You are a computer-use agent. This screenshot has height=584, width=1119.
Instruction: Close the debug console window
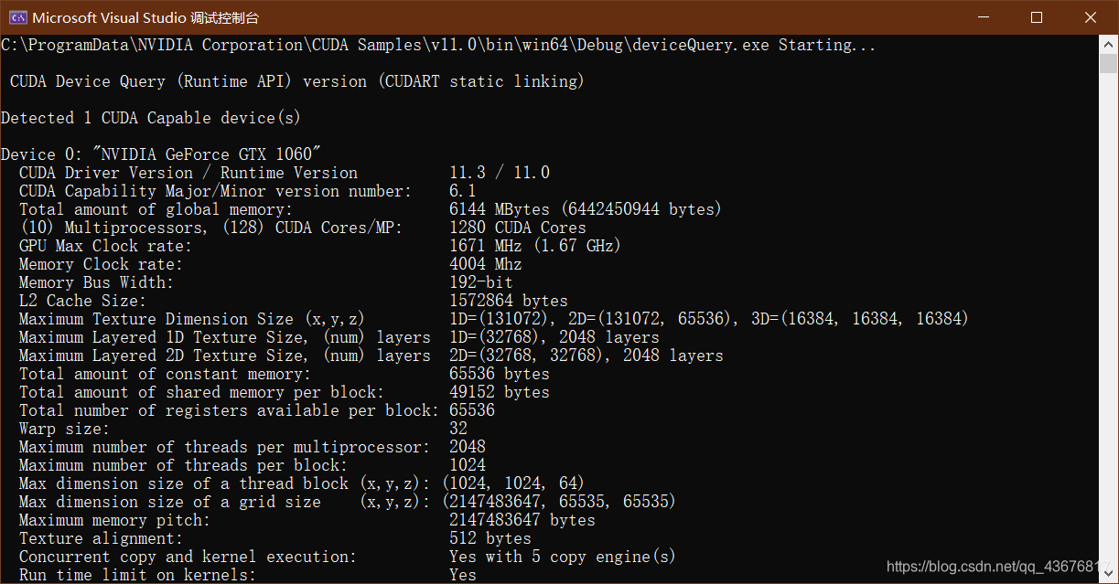[1091, 17]
